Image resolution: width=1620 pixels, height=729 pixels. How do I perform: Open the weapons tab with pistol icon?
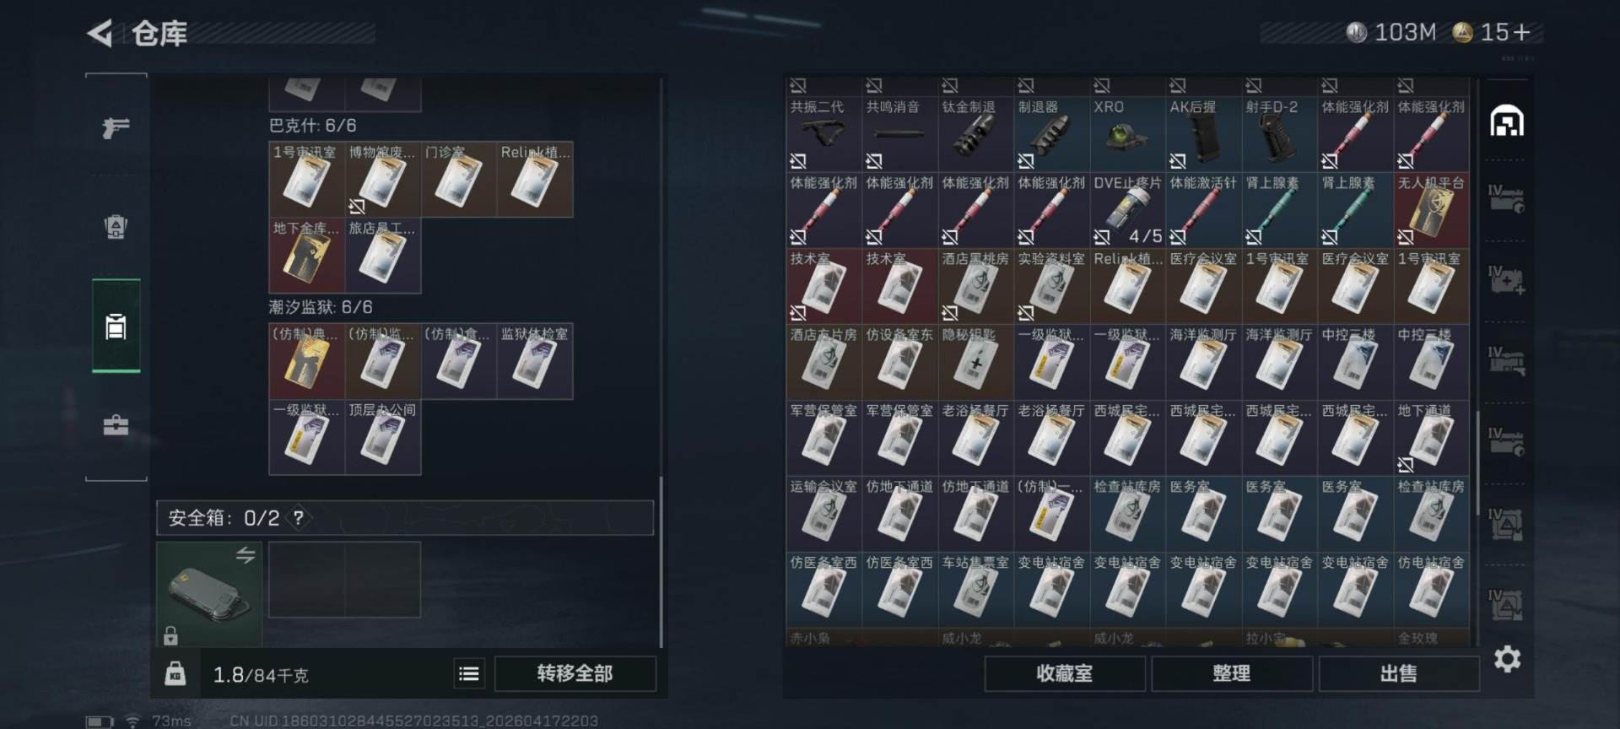(x=116, y=127)
